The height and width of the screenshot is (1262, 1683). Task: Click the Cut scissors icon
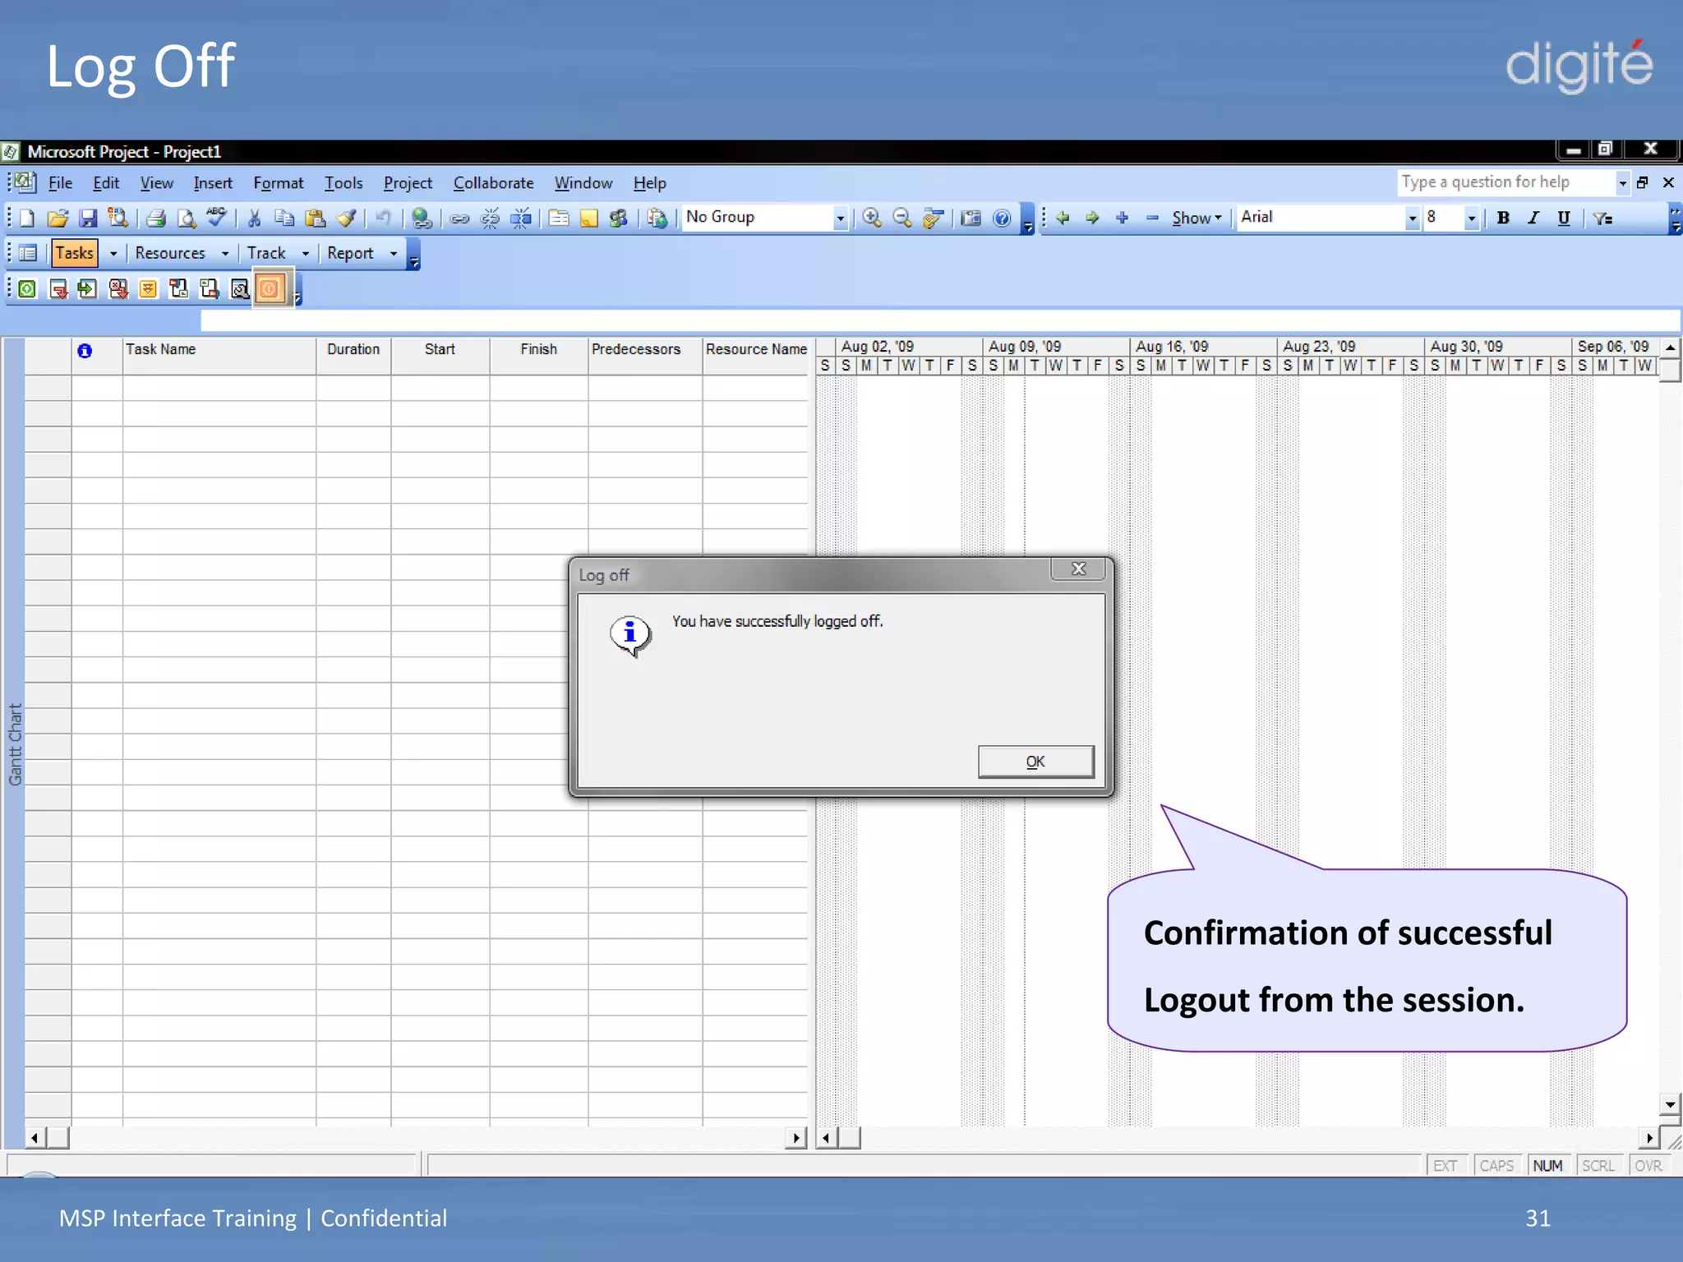(x=255, y=219)
